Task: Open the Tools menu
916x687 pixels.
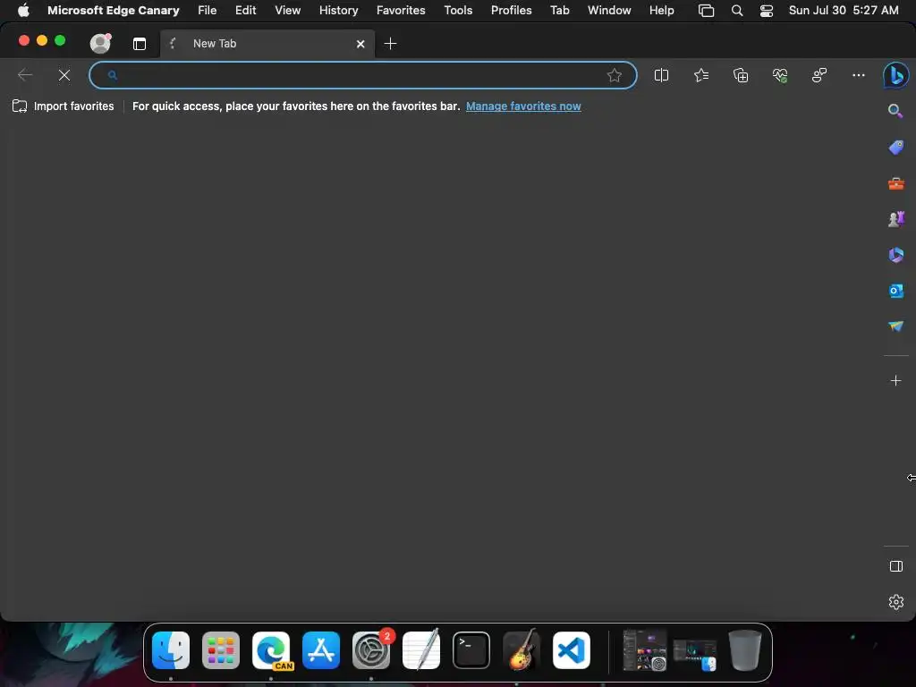Action: (458, 10)
